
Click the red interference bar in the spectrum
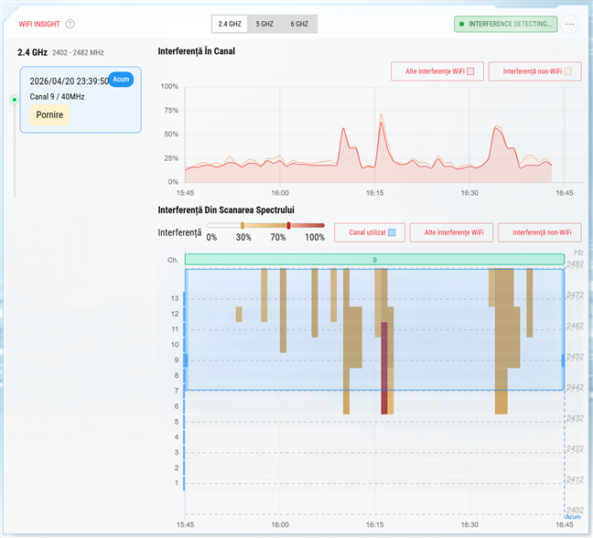(384, 366)
